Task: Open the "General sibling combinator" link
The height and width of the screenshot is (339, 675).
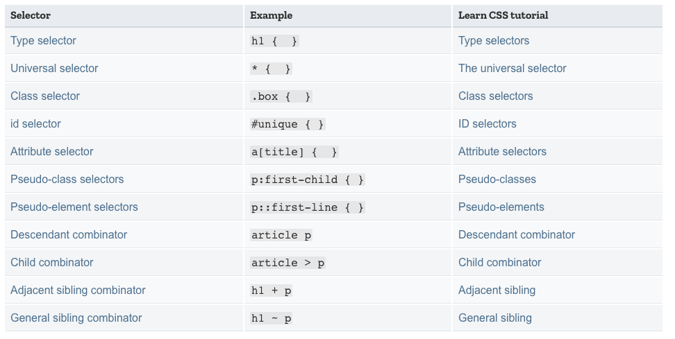Action: click(76, 318)
